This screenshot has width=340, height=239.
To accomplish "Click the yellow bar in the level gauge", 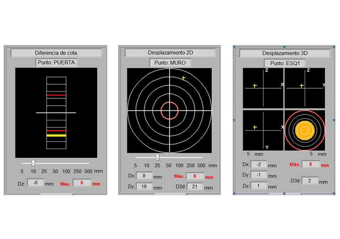I will coord(56,135).
